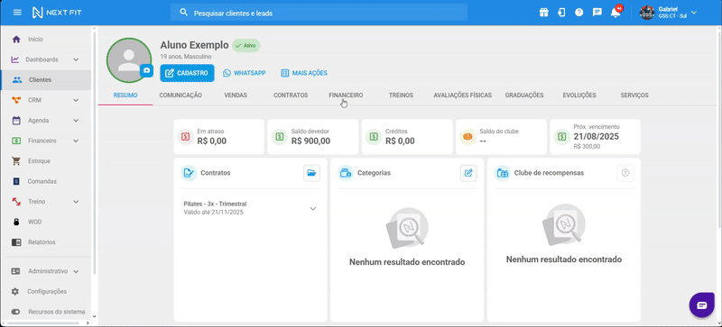Switch to EVOLUÇÕES tab
Viewport: 722px width, 327px height.
coord(579,95)
